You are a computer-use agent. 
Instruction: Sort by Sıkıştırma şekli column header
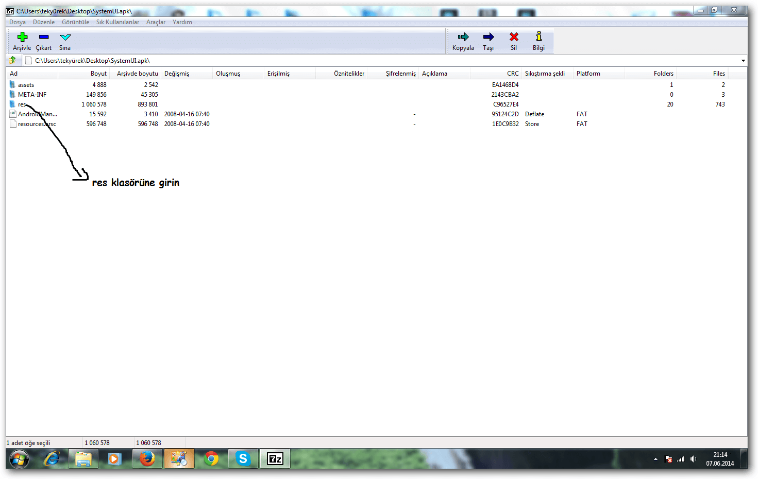tap(547, 74)
